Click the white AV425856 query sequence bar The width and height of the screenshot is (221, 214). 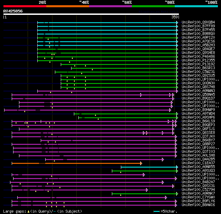[x=91, y=14]
